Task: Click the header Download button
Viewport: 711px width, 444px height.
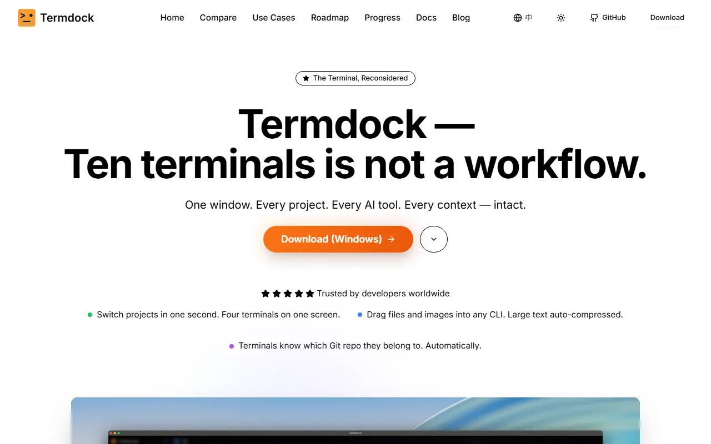Action: coord(667,18)
